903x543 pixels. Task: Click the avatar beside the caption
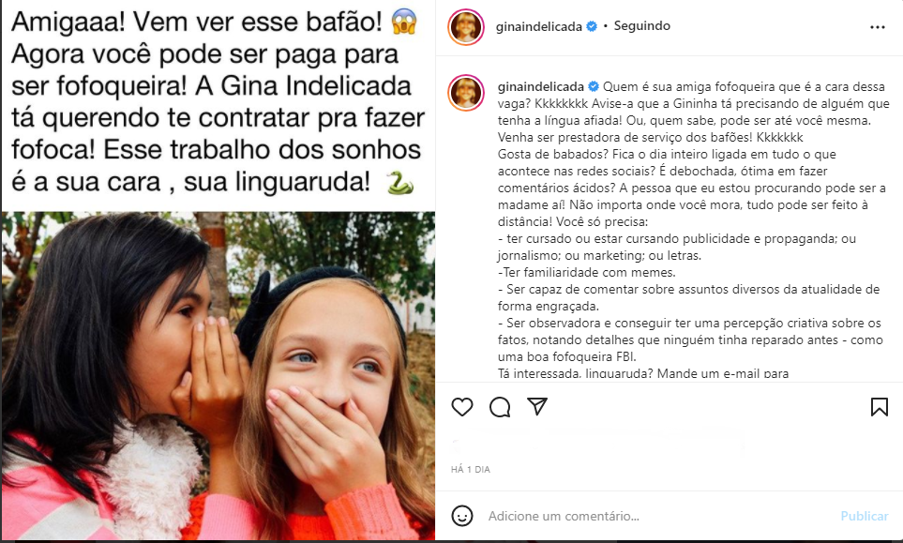466,93
